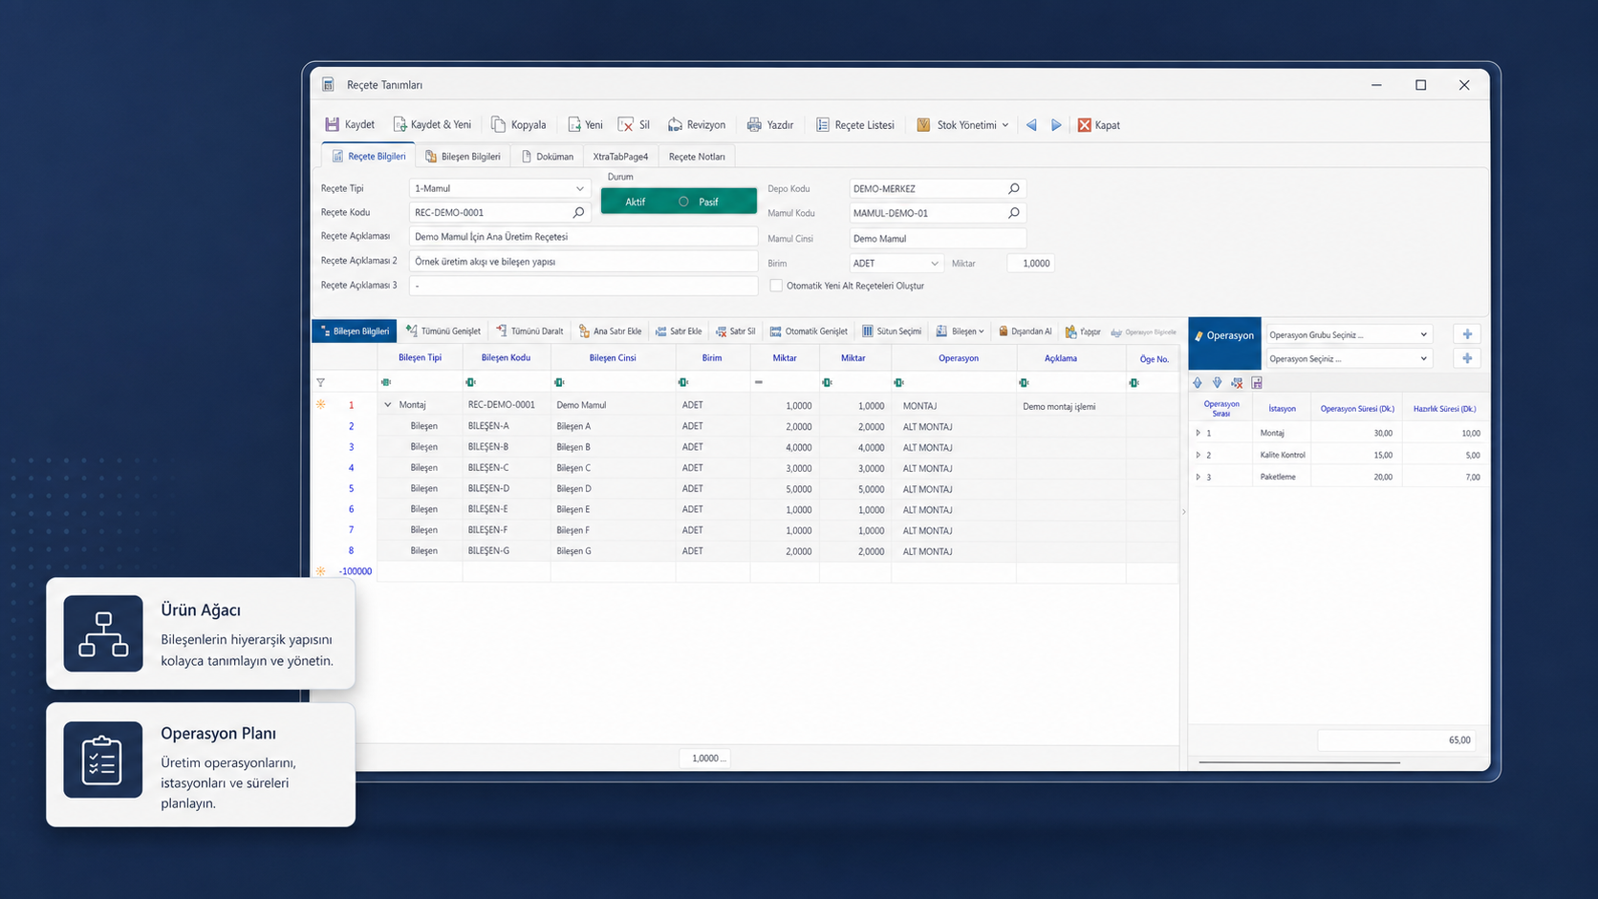This screenshot has height=899, width=1598.
Task: Click the Sil delete icon
Action: (x=626, y=124)
